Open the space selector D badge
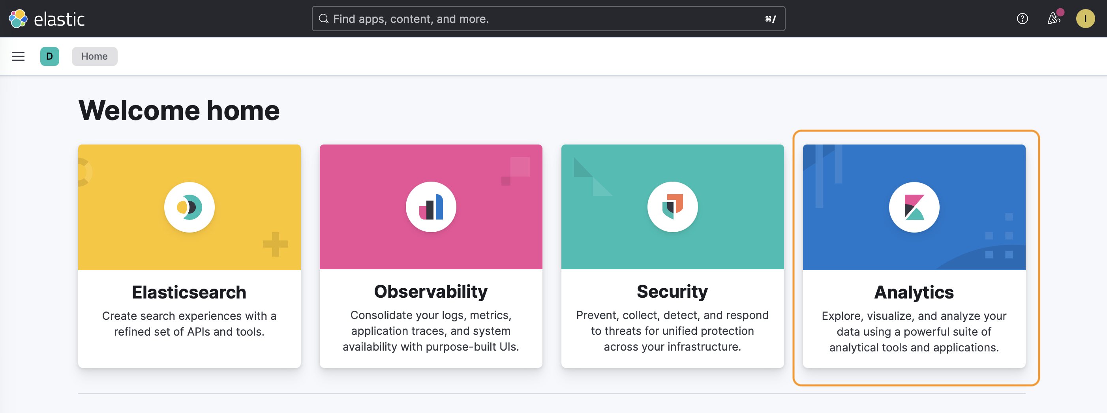 (x=49, y=56)
